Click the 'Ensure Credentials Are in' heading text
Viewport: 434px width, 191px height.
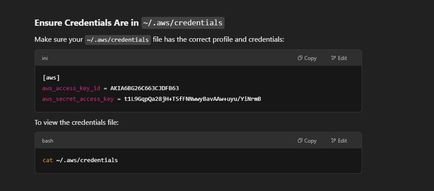point(87,23)
